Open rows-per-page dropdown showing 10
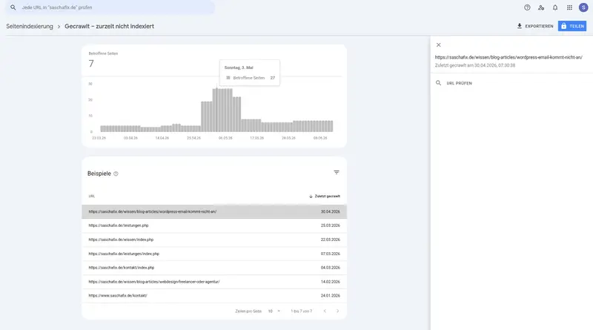Screen dimensions: 593x330 274,311
